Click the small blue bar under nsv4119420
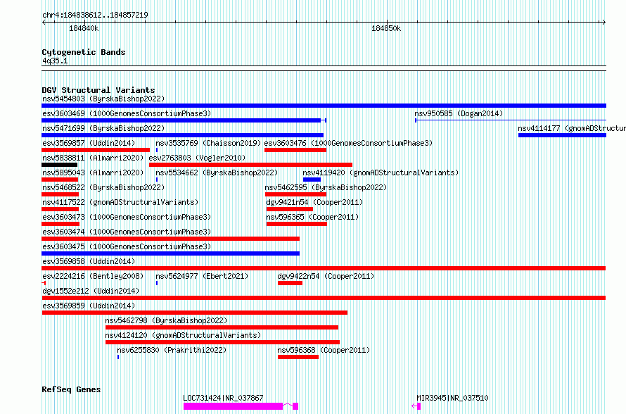Screen dimensions: 626x414 pyautogui.click(x=312, y=180)
